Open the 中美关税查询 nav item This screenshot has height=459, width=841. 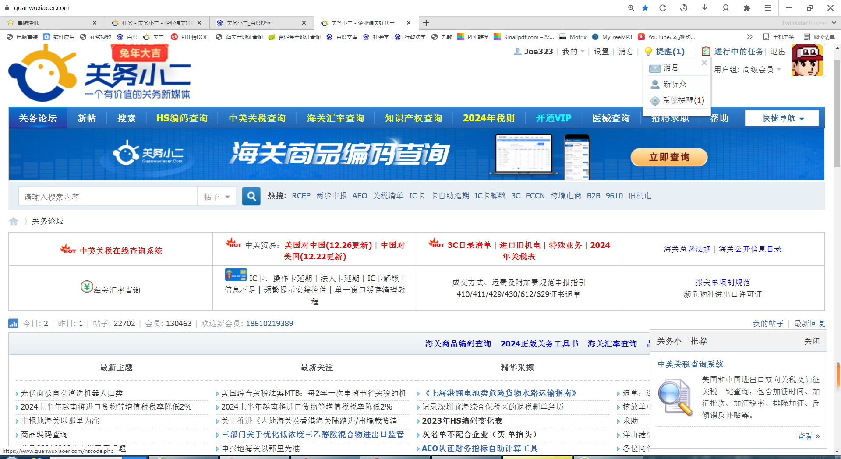pyautogui.click(x=257, y=118)
